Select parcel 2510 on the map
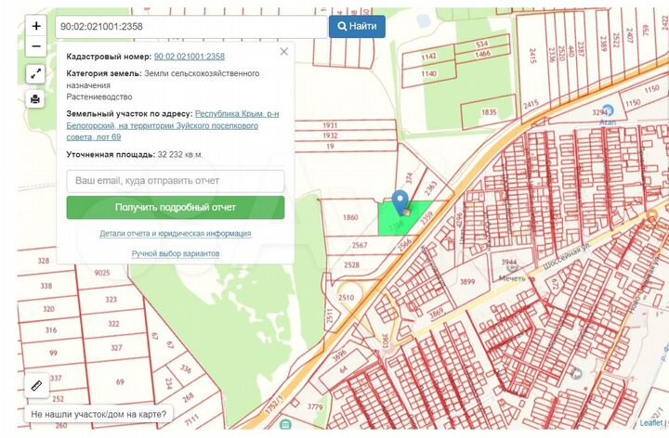Viewport: 669px width, 438px height. point(346,297)
